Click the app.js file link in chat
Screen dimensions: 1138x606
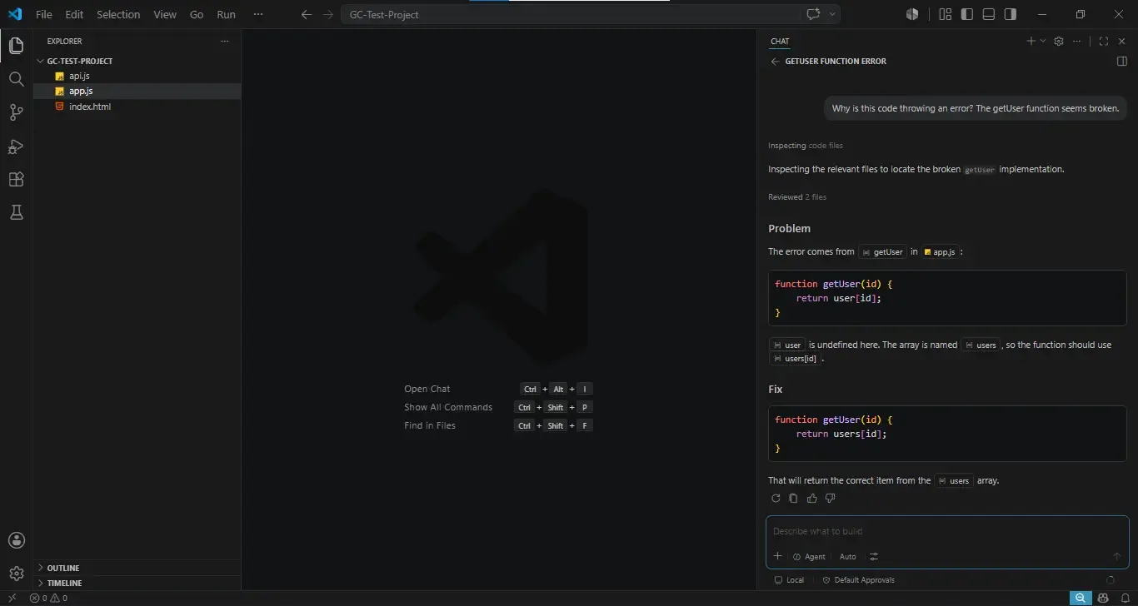tap(940, 252)
